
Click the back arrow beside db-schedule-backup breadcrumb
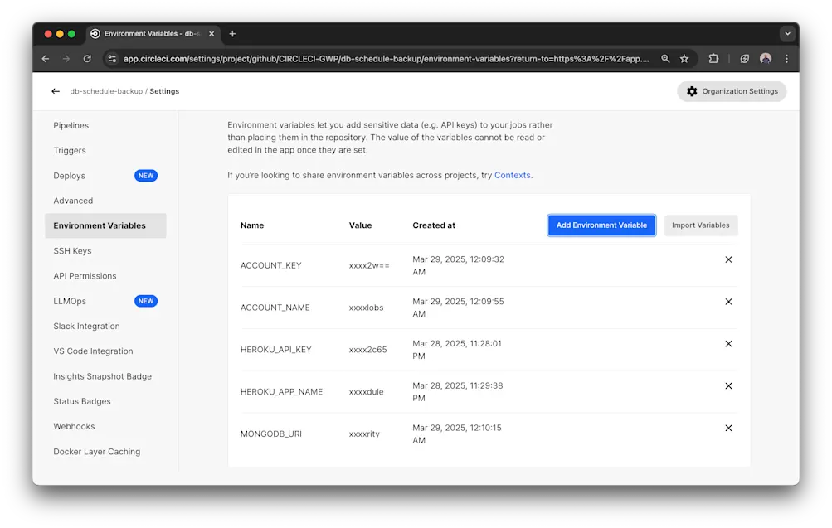(56, 91)
